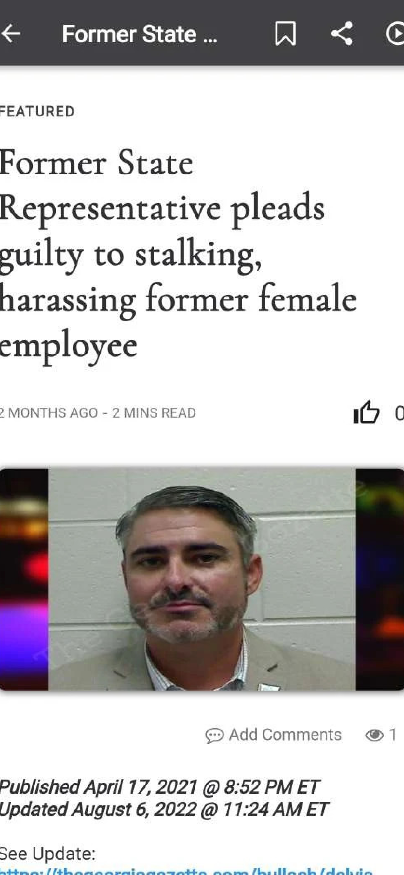Screen dimensions: 404x875
Task: Tap the '2 MONTHS AGO' timestamp
Action: [49, 413]
